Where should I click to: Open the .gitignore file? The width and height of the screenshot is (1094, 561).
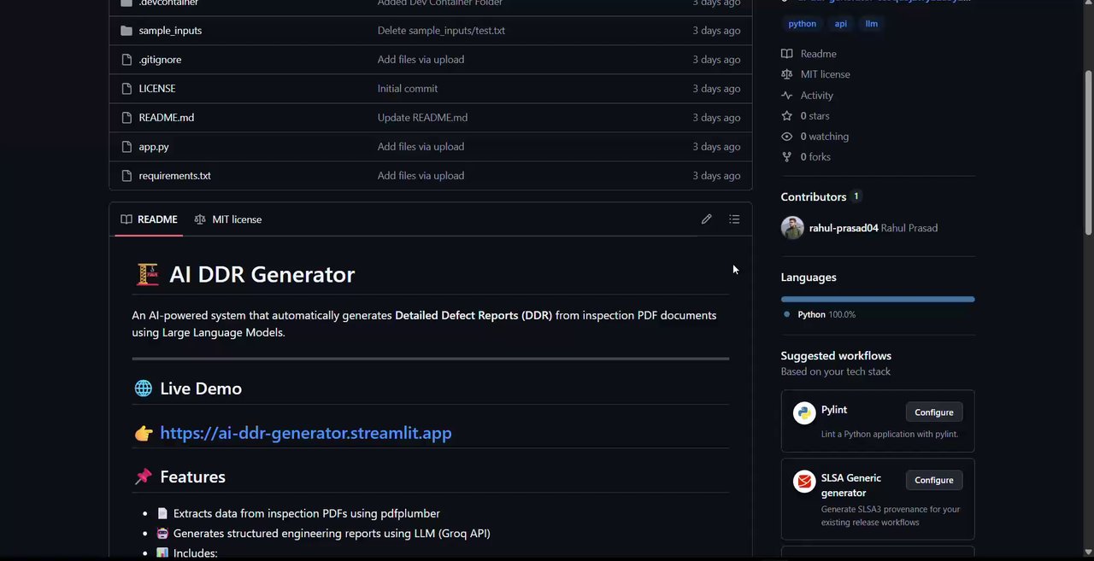click(x=160, y=59)
